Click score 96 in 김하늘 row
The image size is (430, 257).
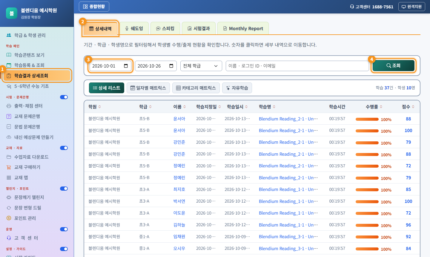(408, 225)
